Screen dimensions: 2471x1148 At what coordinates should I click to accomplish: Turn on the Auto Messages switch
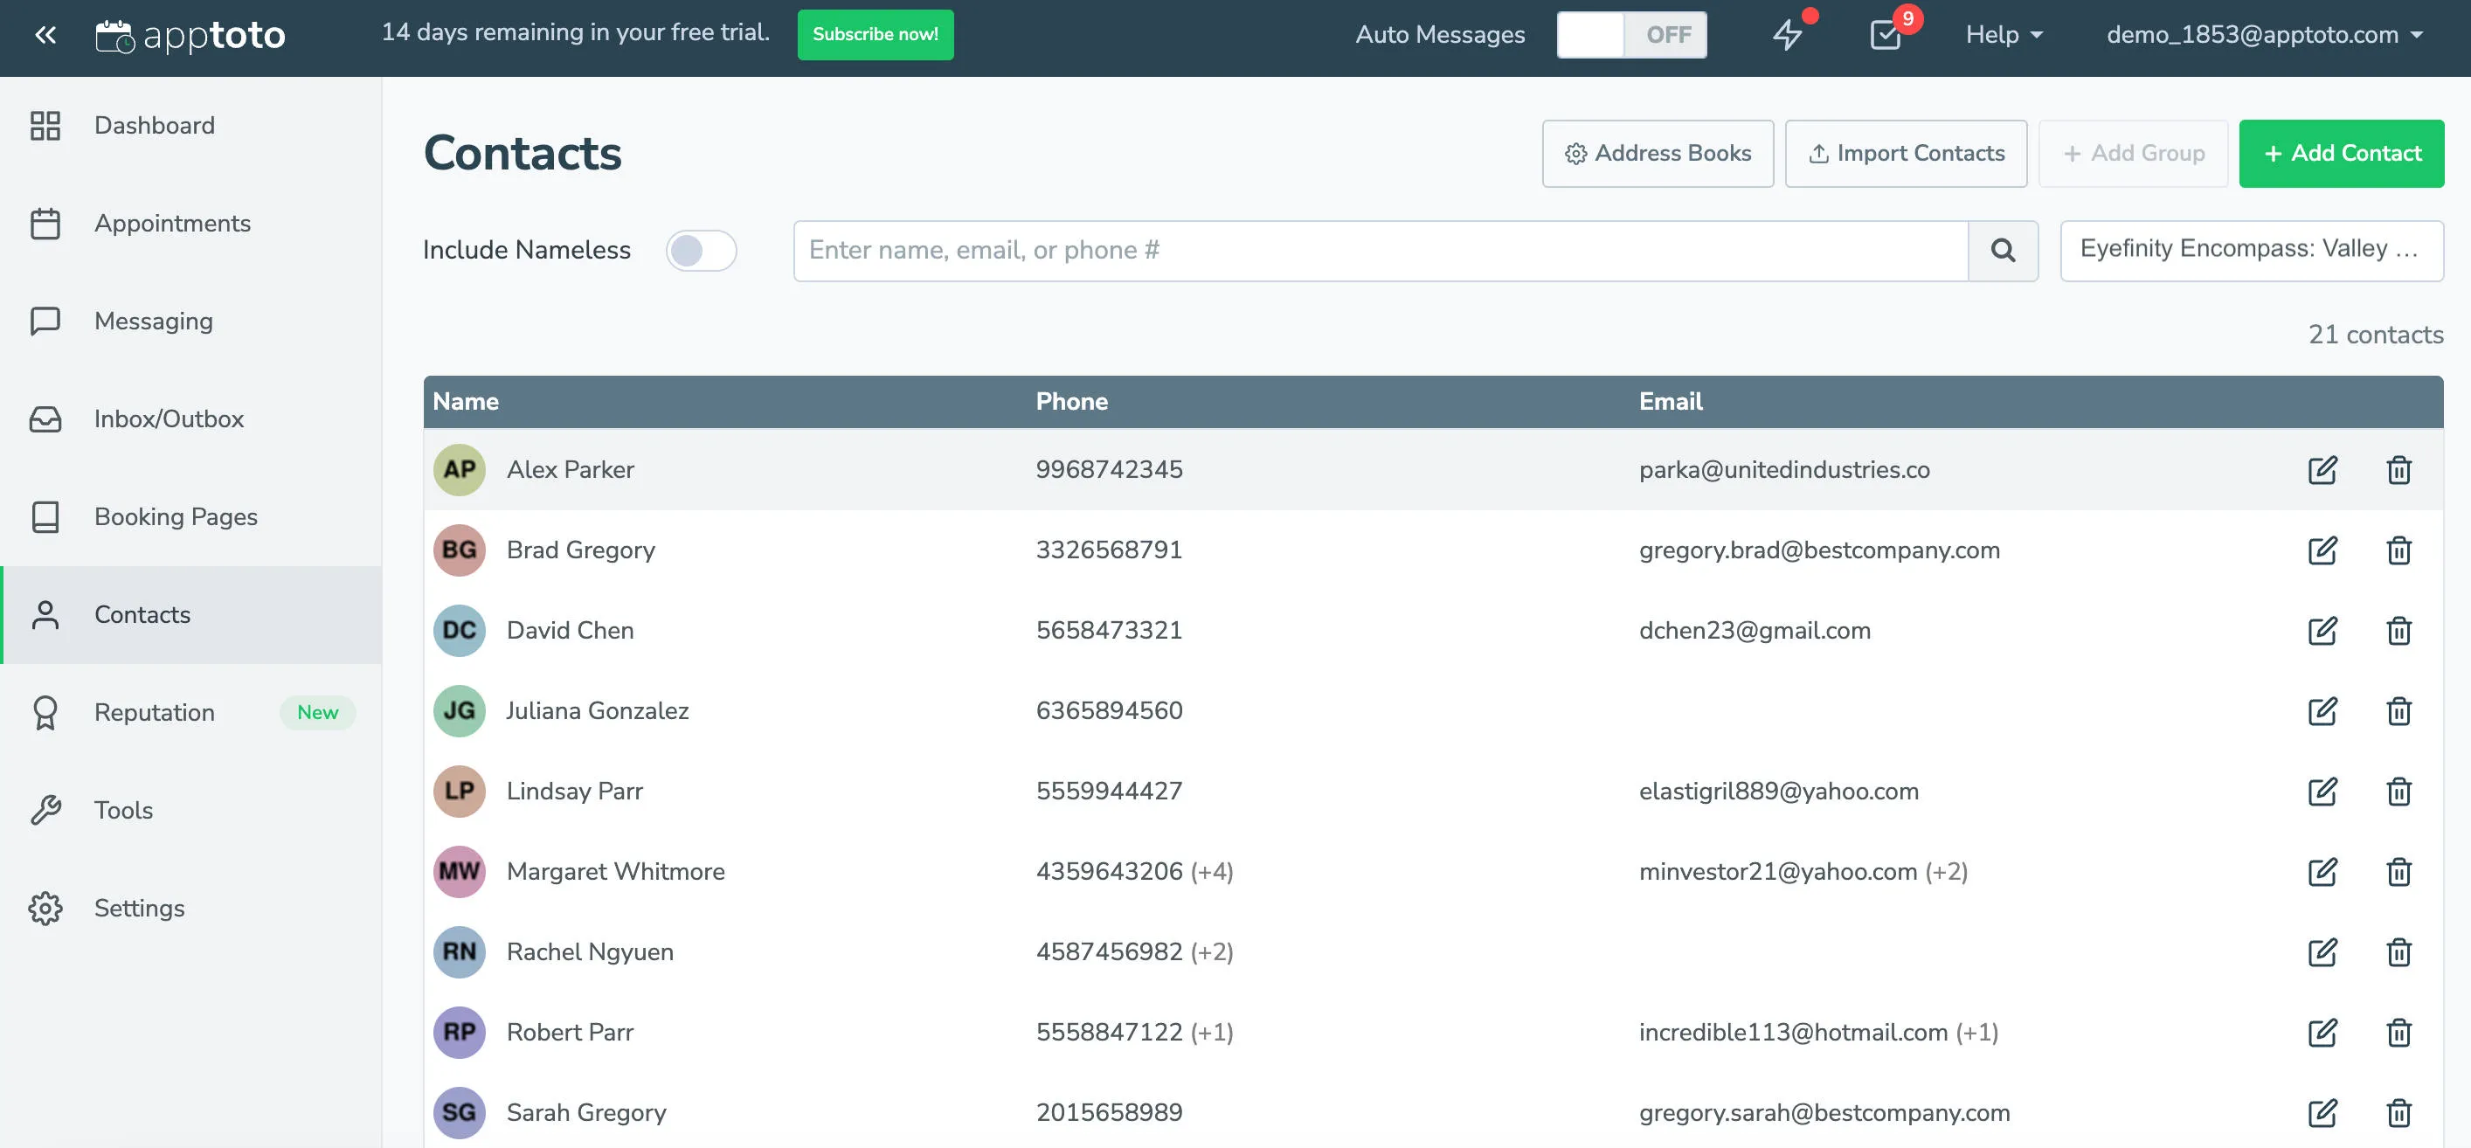(1630, 35)
